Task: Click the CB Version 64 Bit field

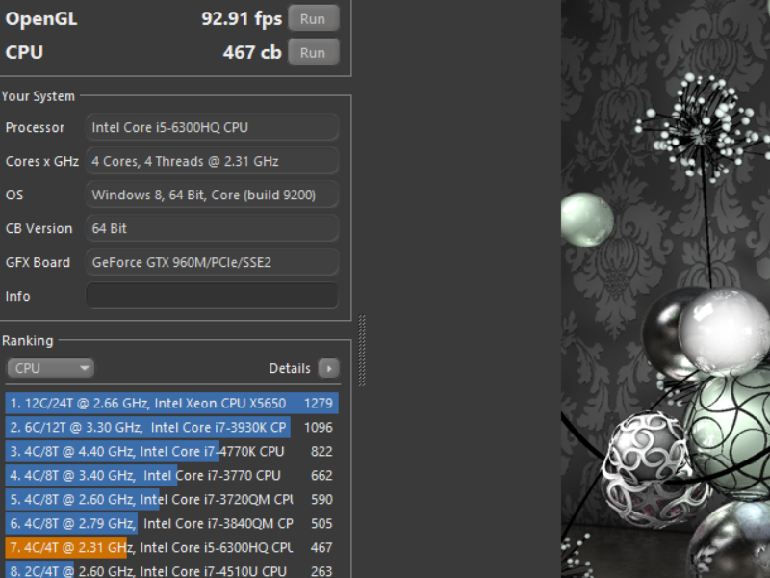Action: 212,228
